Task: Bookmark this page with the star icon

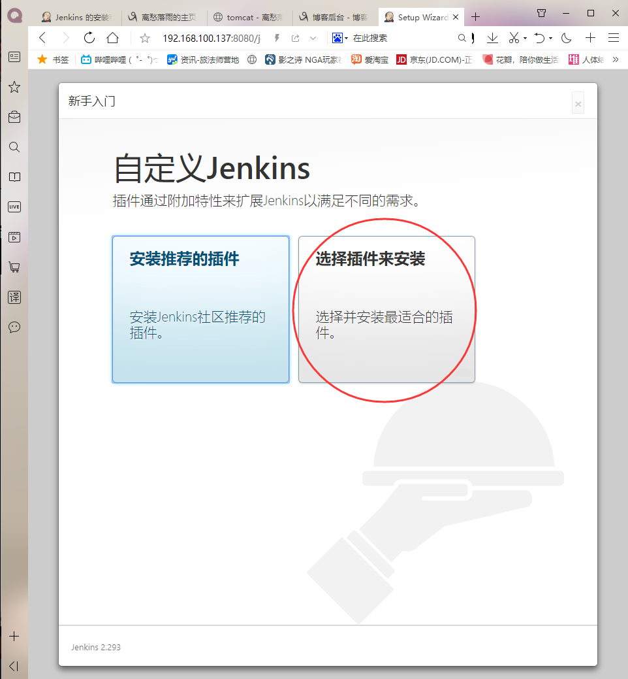Action: [x=145, y=39]
